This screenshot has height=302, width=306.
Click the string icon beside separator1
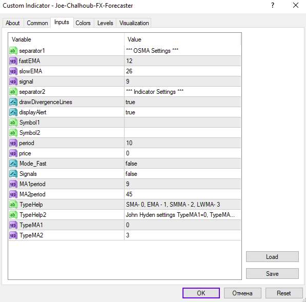tap(13, 51)
